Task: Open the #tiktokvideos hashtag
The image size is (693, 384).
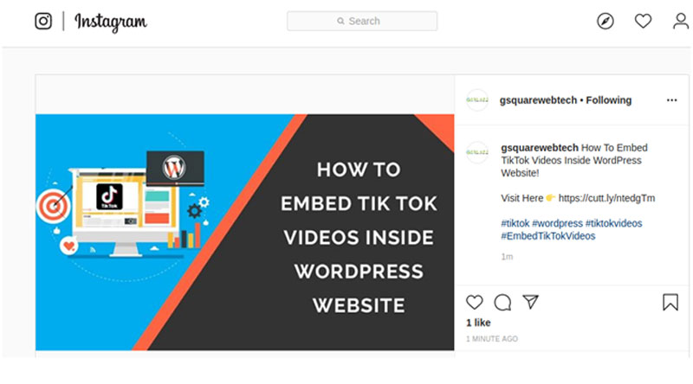Action: 614,223
